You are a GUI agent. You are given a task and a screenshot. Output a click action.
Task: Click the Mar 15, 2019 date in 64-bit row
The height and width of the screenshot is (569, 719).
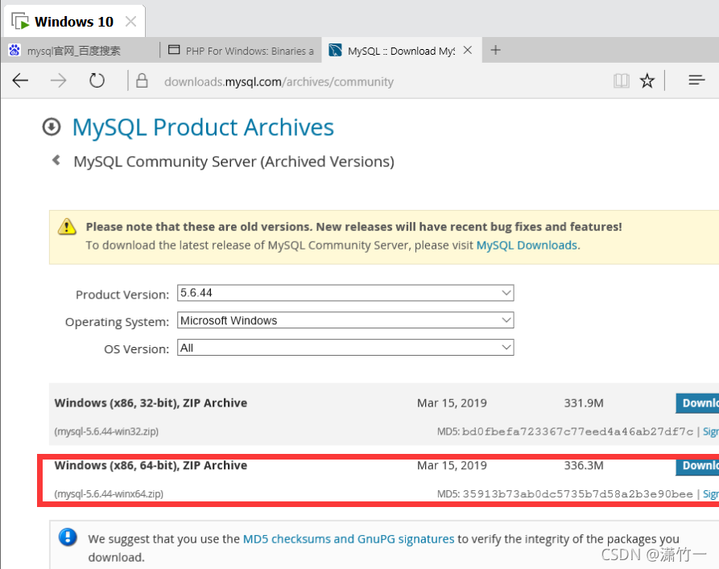452,465
